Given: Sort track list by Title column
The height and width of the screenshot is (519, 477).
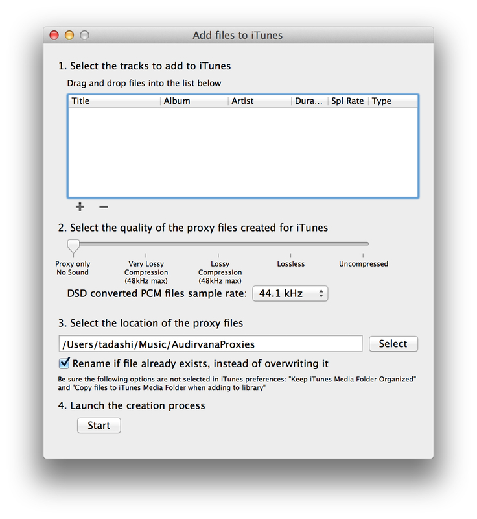Looking at the screenshot, I should (x=114, y=101).
